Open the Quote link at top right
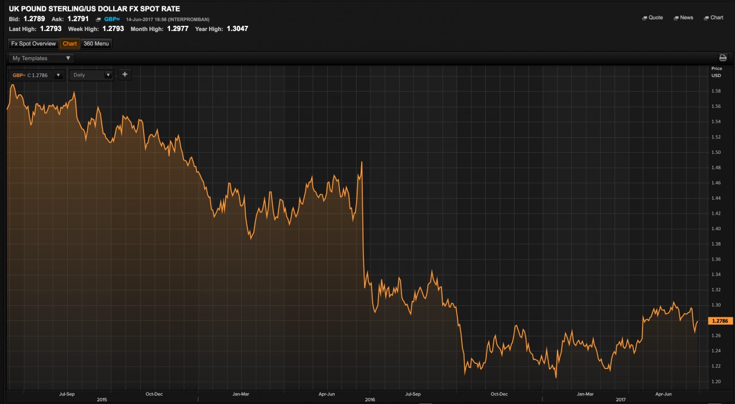The width and height of the screenshot is (735, 404). 655,18
